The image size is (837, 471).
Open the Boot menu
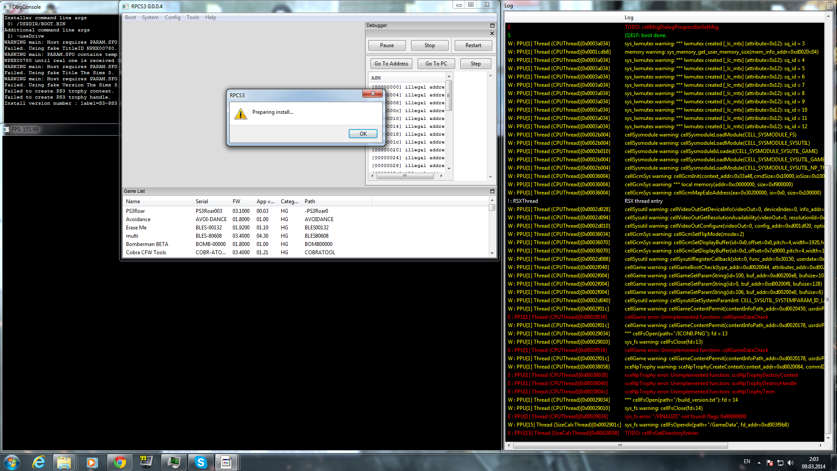pos(130,17)
